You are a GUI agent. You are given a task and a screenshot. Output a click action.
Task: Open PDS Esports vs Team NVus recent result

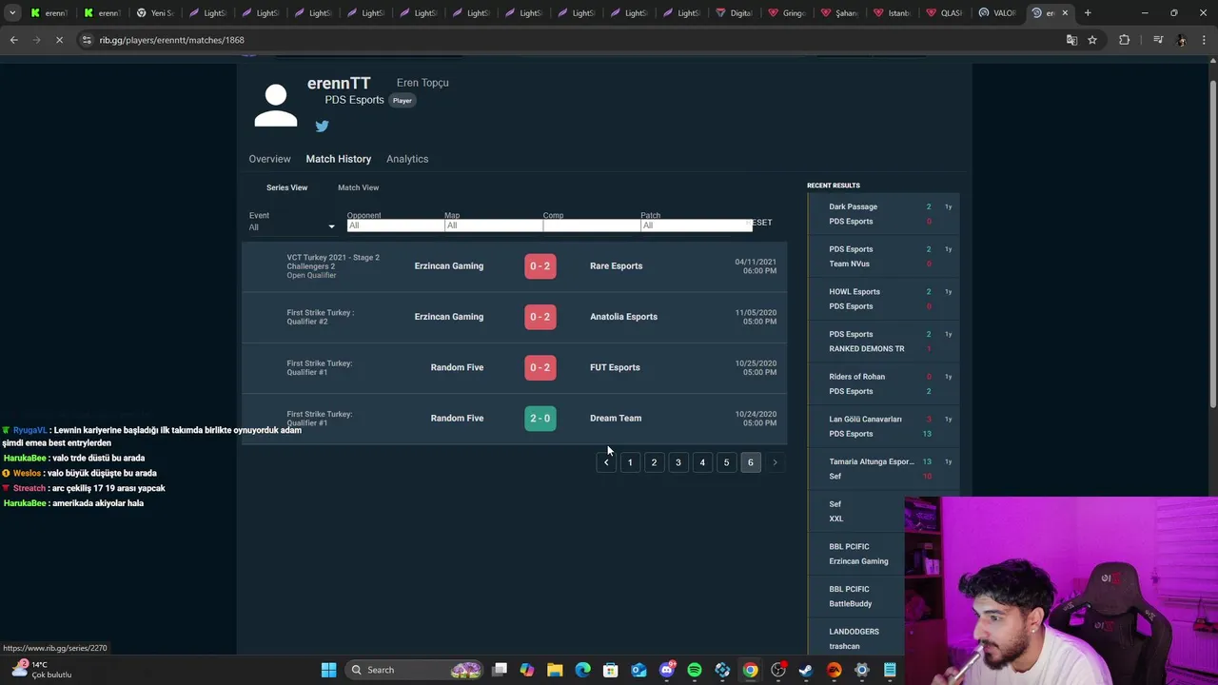click(883, 256)
